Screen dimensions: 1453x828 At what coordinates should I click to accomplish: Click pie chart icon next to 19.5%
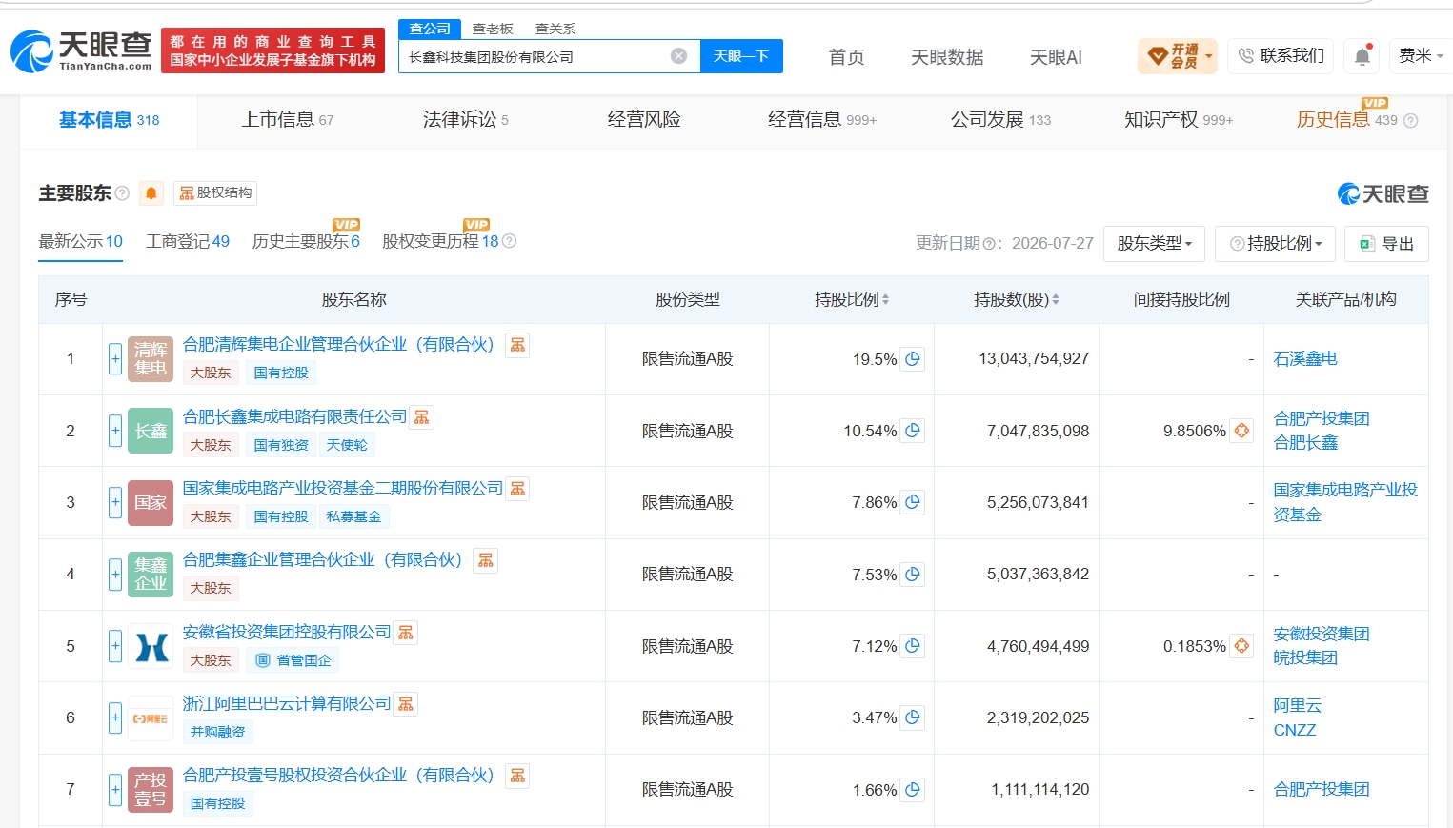point(913,359)
